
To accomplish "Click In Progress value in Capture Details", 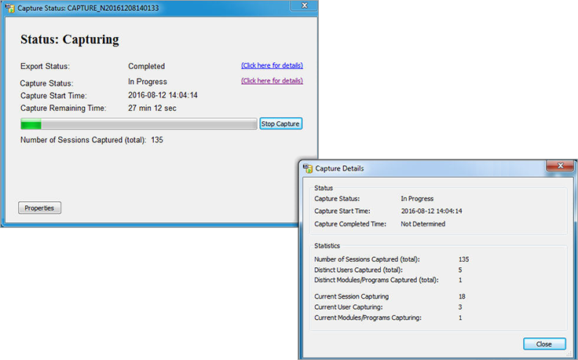I will [x=417, y=198].
